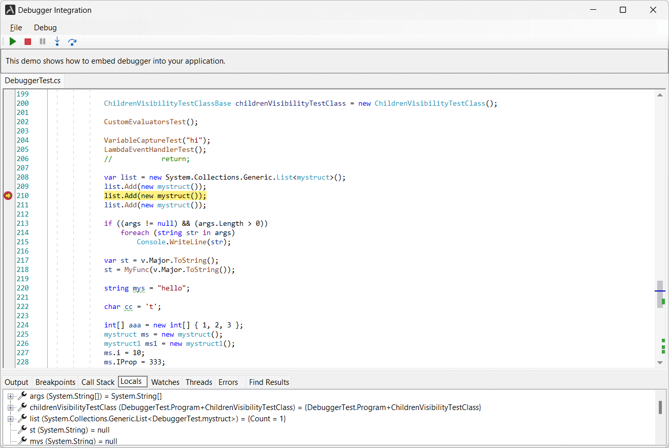Switch to the Breakpoints tab

[x=55, y=382]
